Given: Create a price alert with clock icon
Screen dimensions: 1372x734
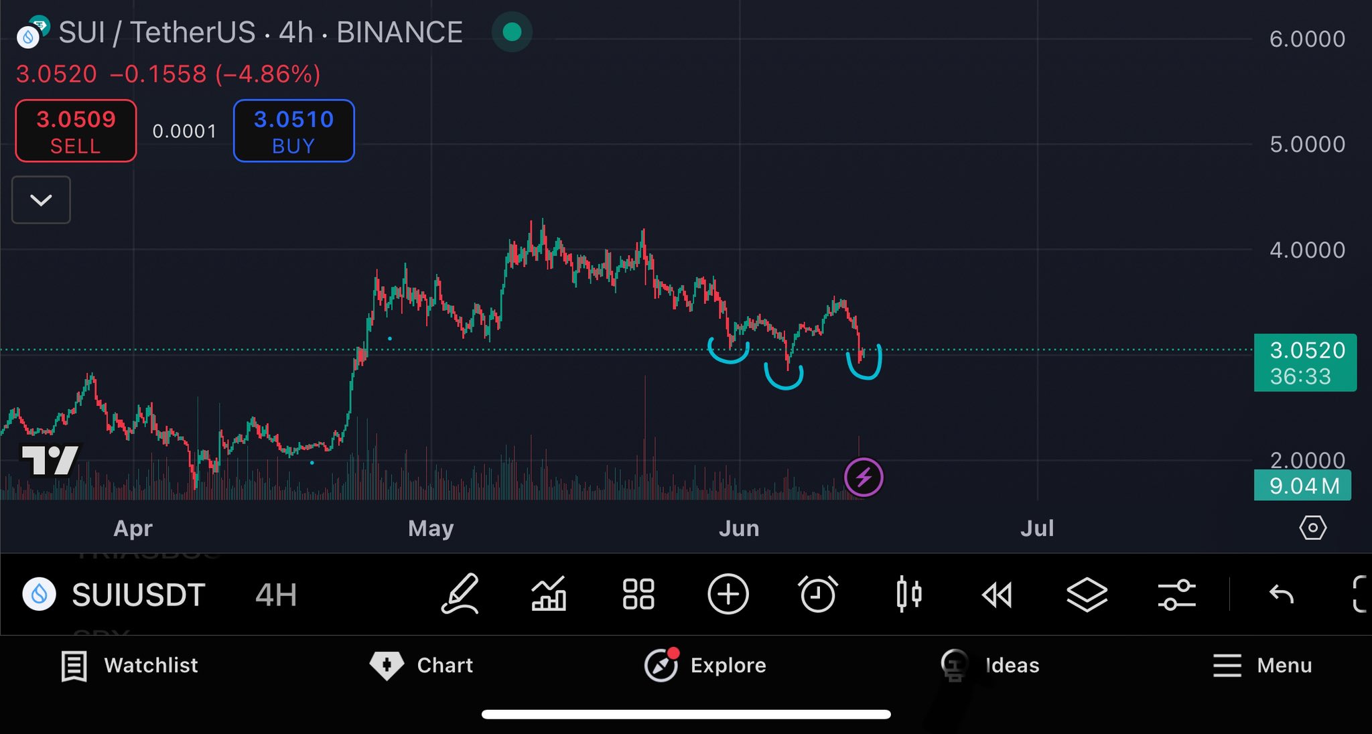Looking at the screenshot, I should 818,594.
